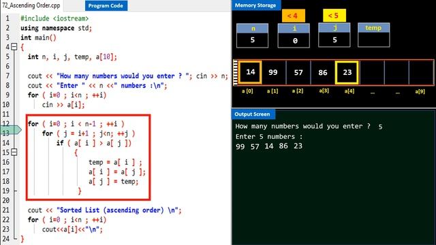Select array cell containing 86
The height and width of the screenshot is (245, 436).
(x=323, y=73)
